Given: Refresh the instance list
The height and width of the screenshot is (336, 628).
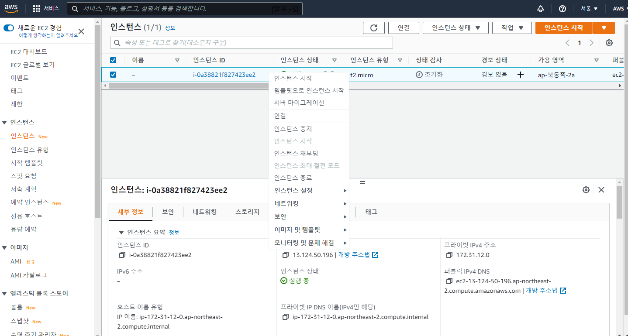Looking at the screenshot, I should [374, 28].
